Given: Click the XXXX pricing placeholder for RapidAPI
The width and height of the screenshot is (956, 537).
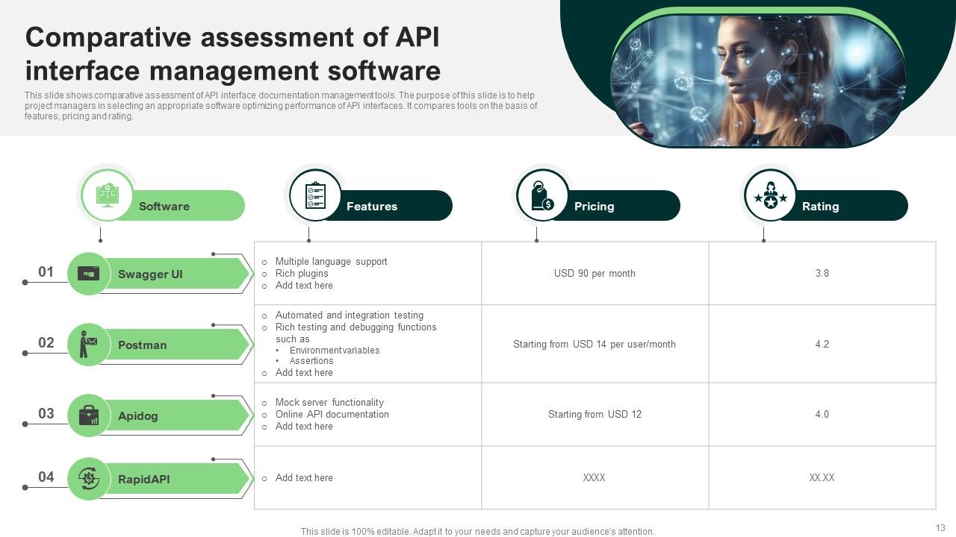Looking at the screenshot, I should pos(594,477).
